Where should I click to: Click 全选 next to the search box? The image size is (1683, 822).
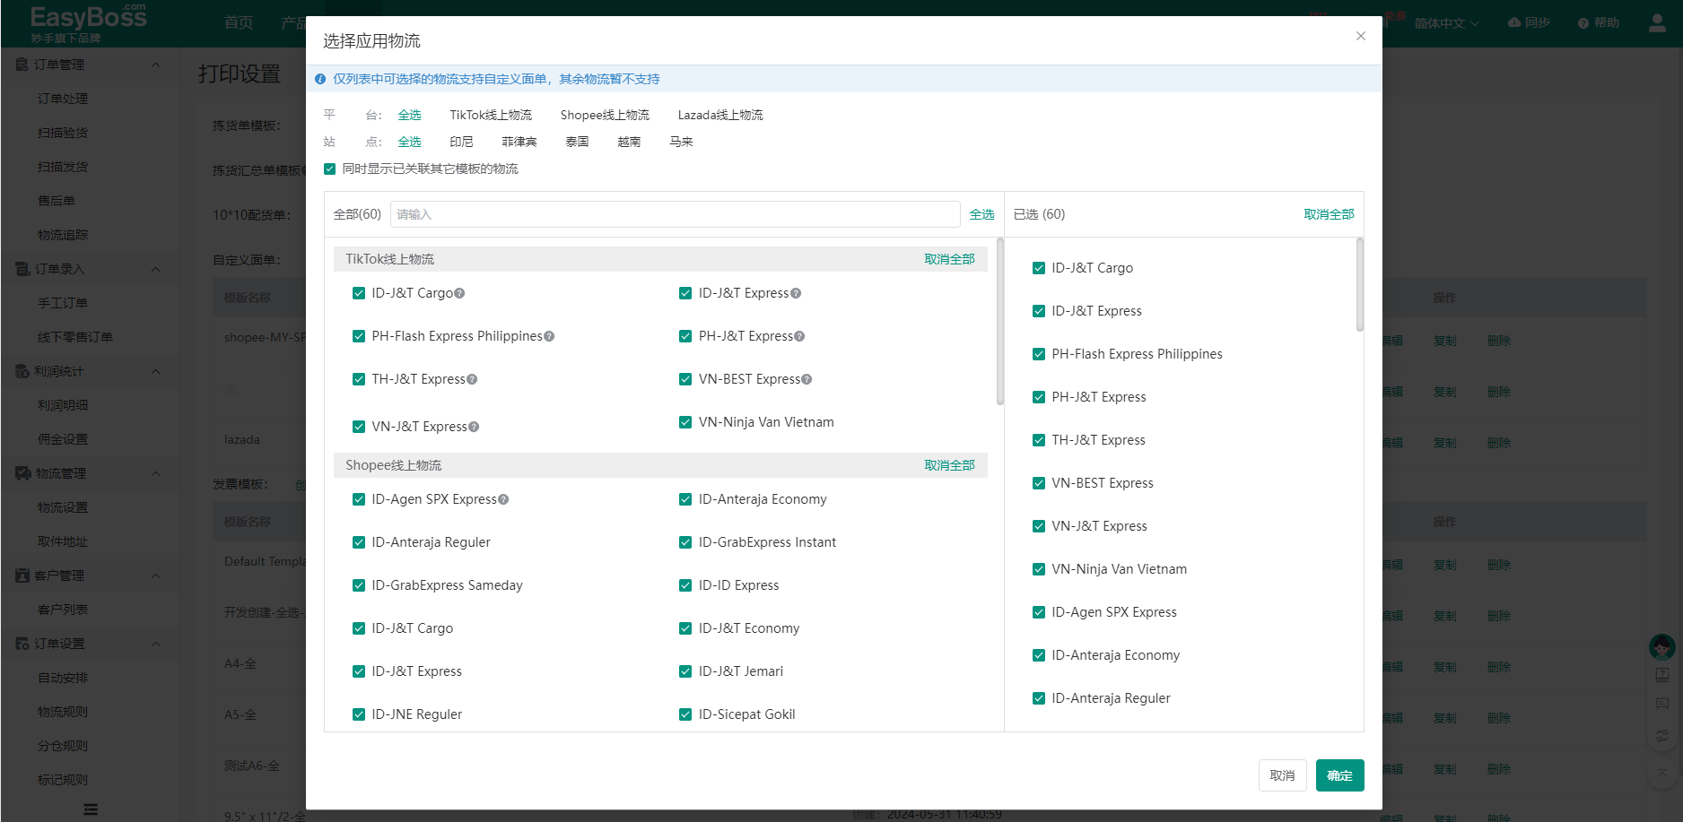point(981,214)
